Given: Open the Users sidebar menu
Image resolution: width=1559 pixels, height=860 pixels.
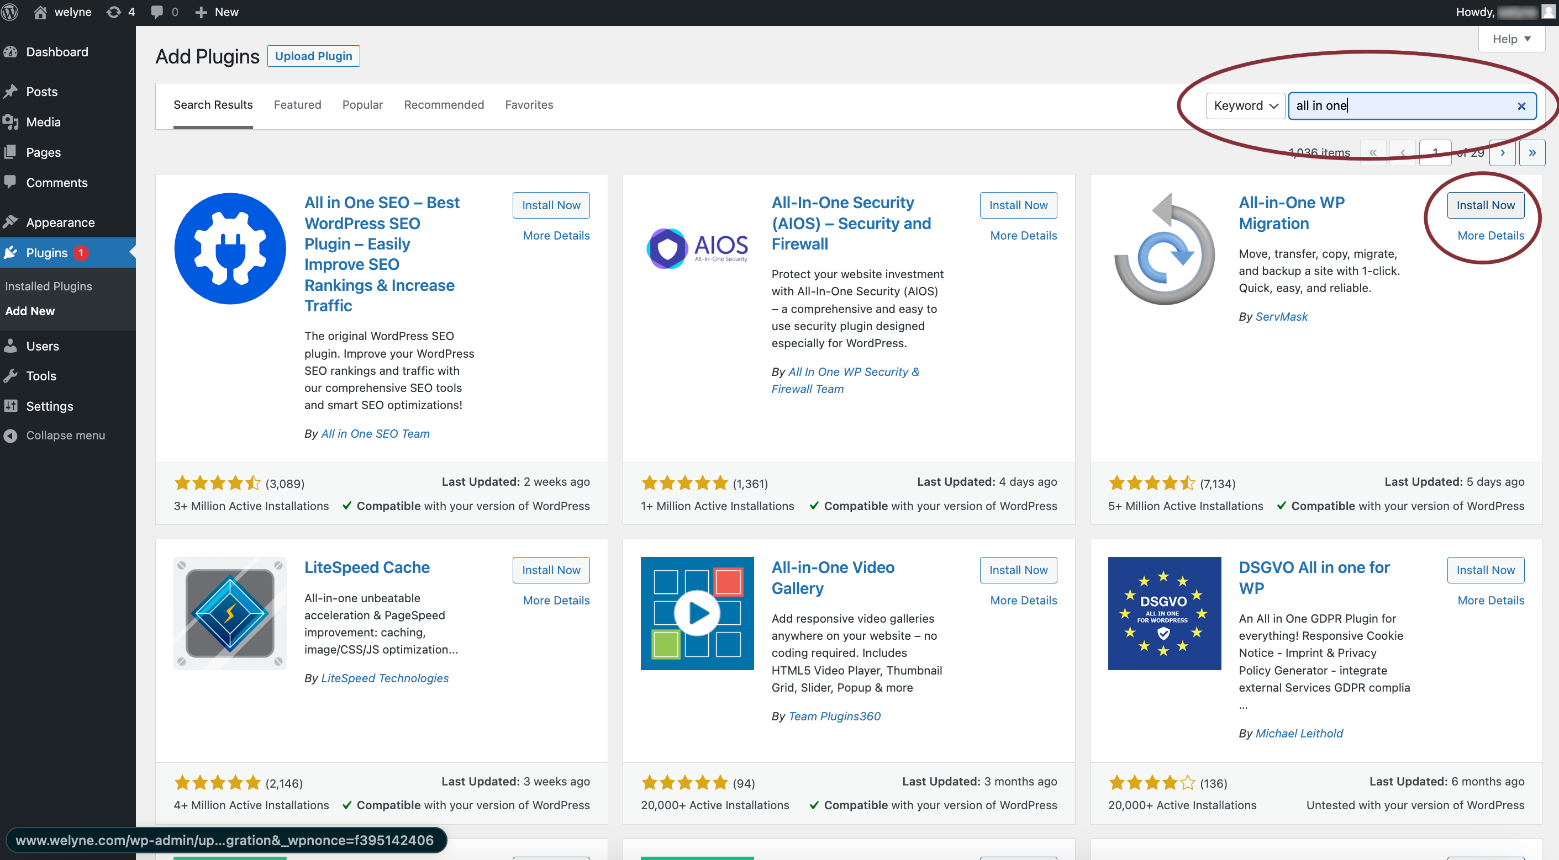Looking at the screenshot, I should click(x=43, y=346).
